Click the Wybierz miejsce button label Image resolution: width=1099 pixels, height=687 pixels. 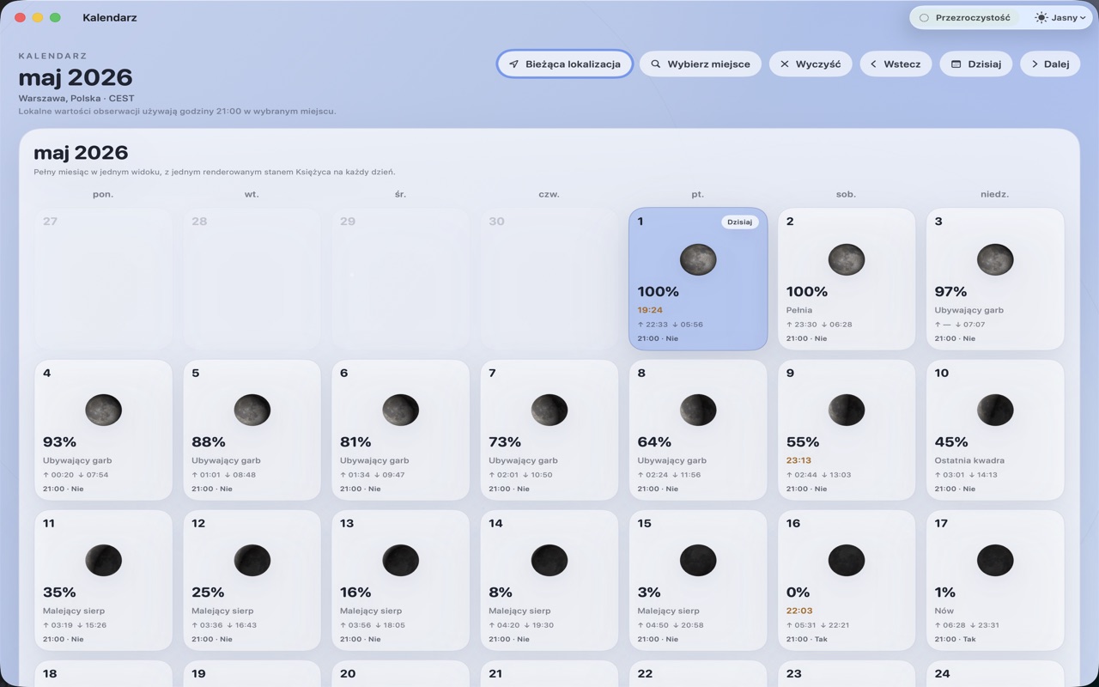[x=708, y=64]
